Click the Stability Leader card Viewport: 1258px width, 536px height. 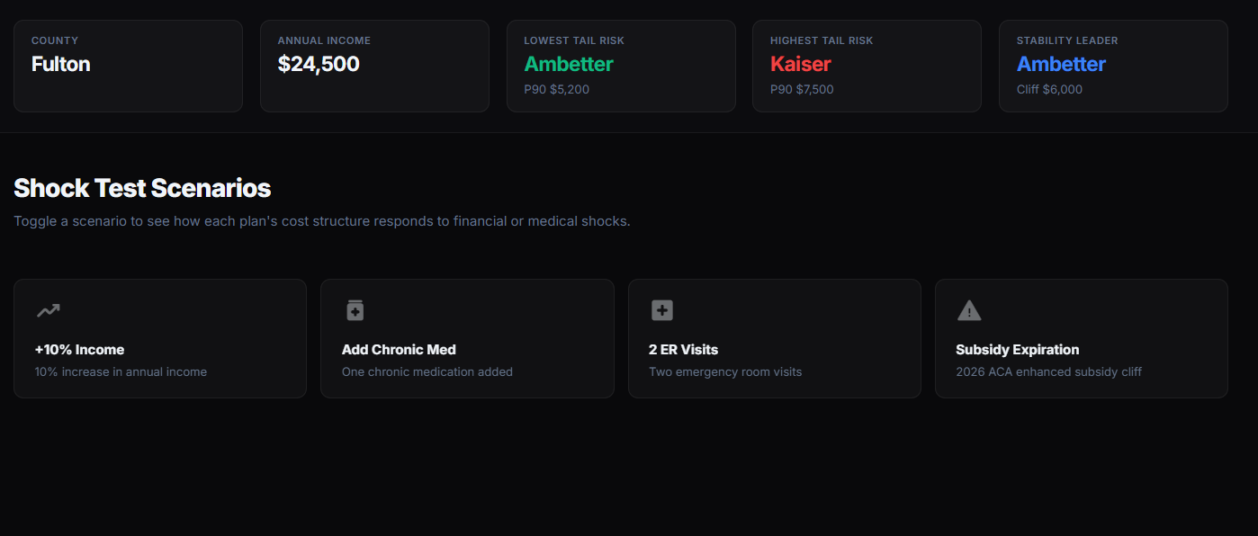pos(1113,67)
